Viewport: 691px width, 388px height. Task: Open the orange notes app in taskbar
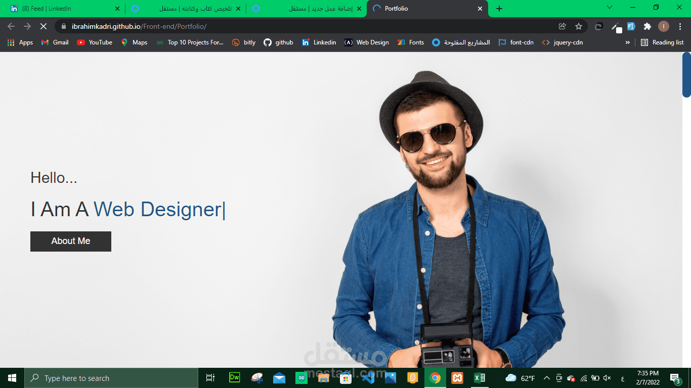413,378
